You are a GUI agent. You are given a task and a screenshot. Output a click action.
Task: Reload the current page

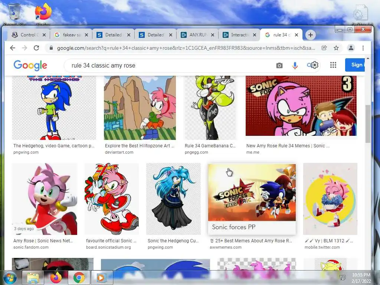pyautogui.click(x=36, y=48)
